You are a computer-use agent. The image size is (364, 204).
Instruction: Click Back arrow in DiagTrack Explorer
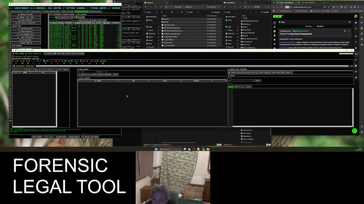146,7
